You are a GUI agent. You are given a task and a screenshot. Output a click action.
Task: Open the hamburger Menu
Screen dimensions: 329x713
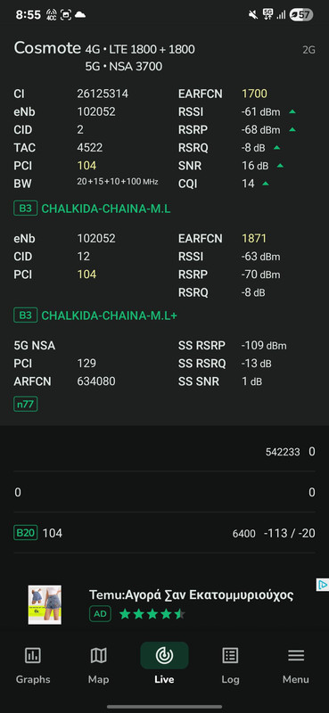click(296, 666)
